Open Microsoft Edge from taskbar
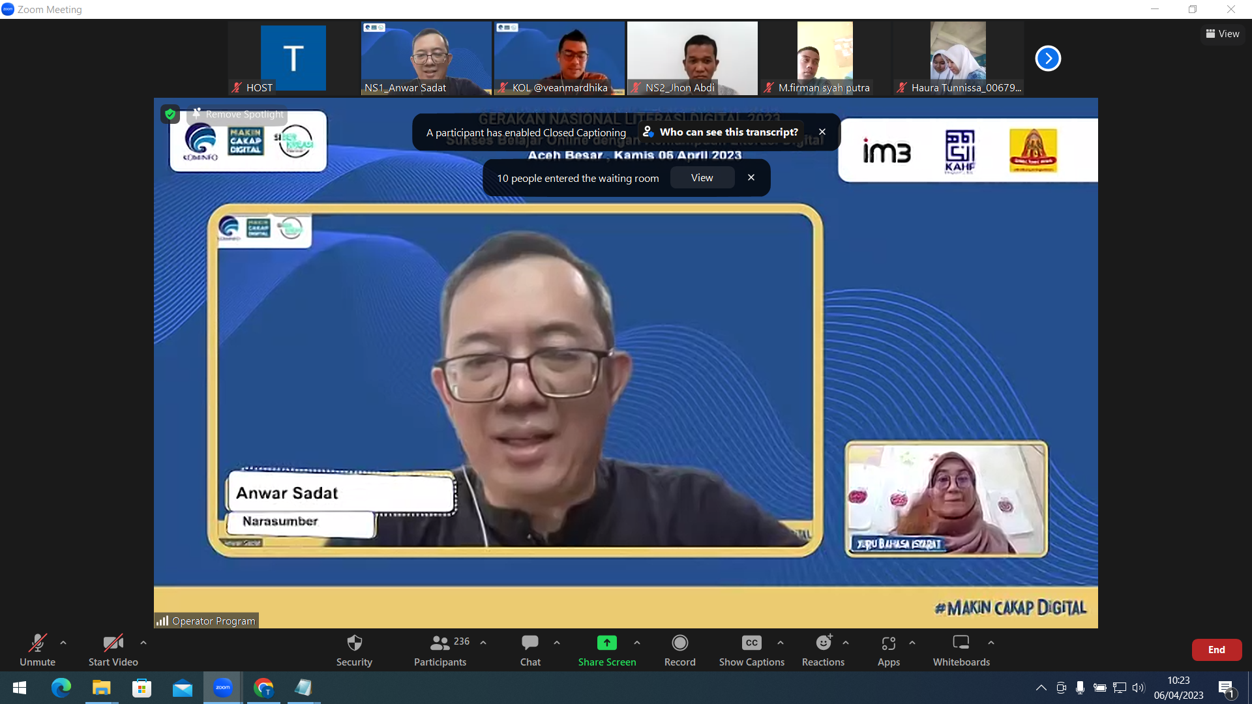Image resolution: width=1252 pixels, height=704 pixels. (x=61, y=688)
